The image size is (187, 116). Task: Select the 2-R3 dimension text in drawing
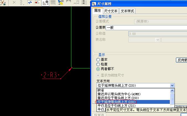50,75
